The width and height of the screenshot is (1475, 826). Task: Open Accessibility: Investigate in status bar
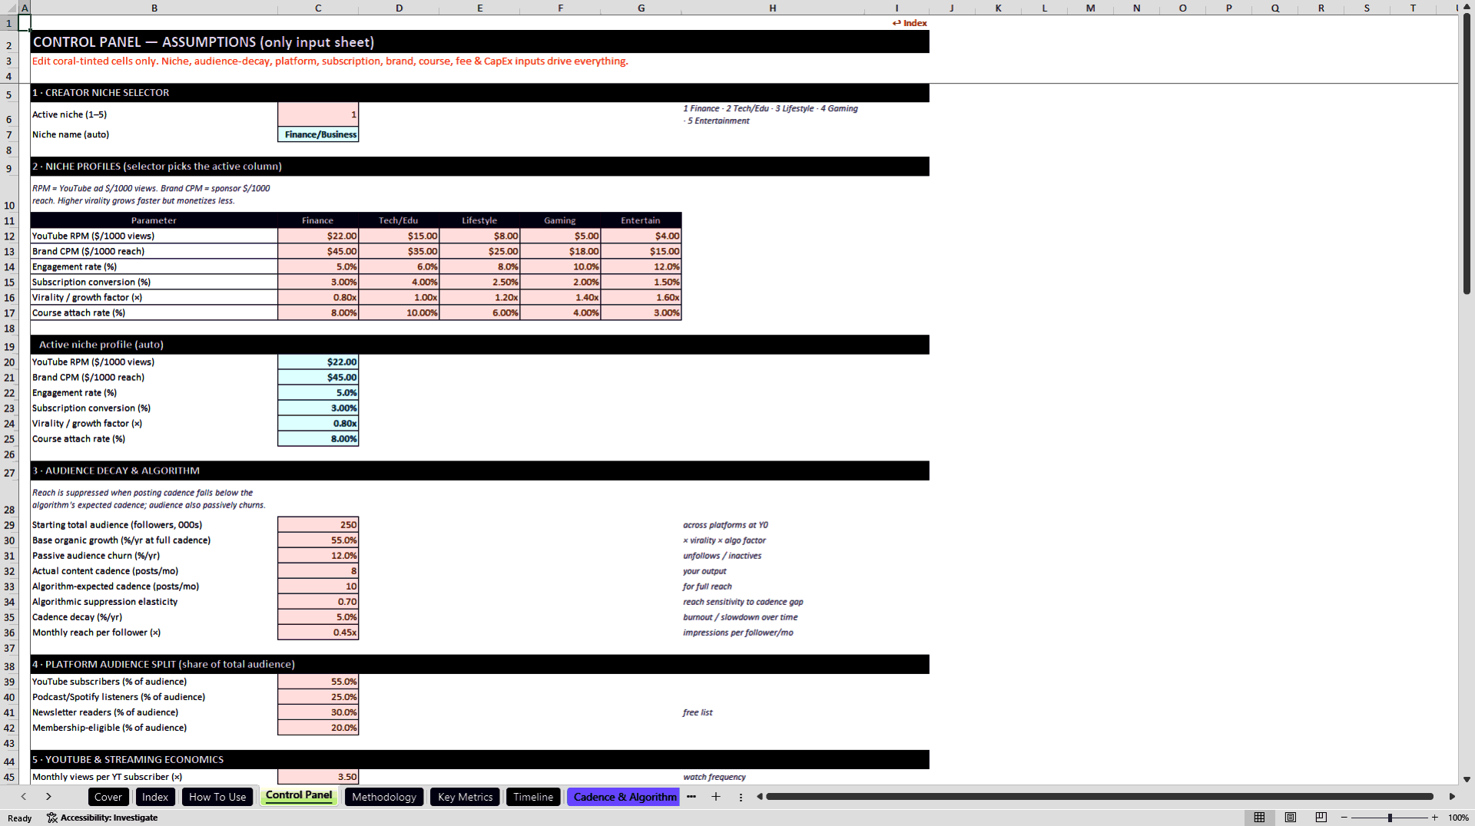point(102,818)
